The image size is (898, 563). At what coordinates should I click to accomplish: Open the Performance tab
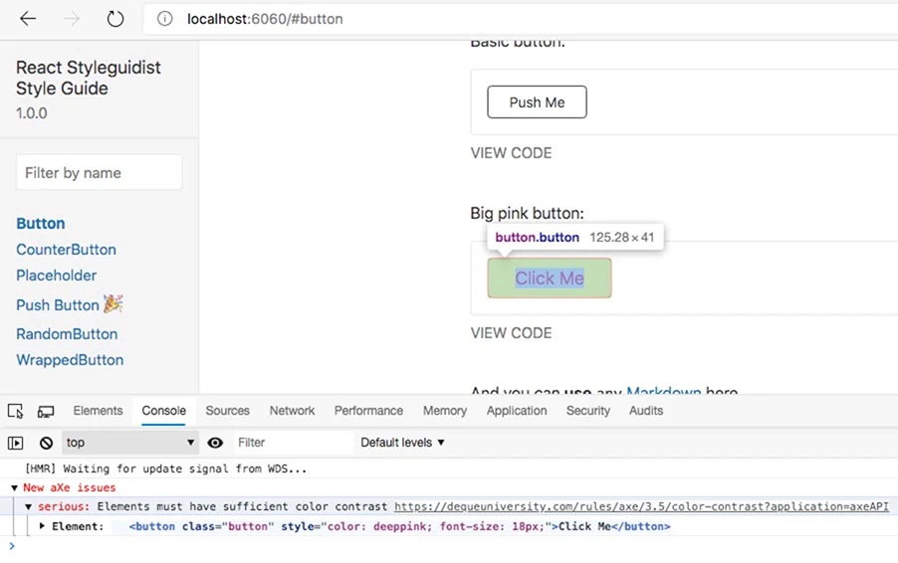point(368,410)
